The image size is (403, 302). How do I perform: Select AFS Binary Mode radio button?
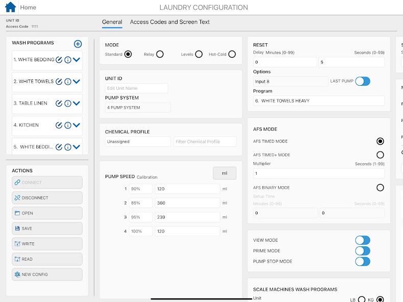coord(380,188)
